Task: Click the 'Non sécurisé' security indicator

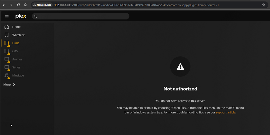Action: click(x=42, y=5)
